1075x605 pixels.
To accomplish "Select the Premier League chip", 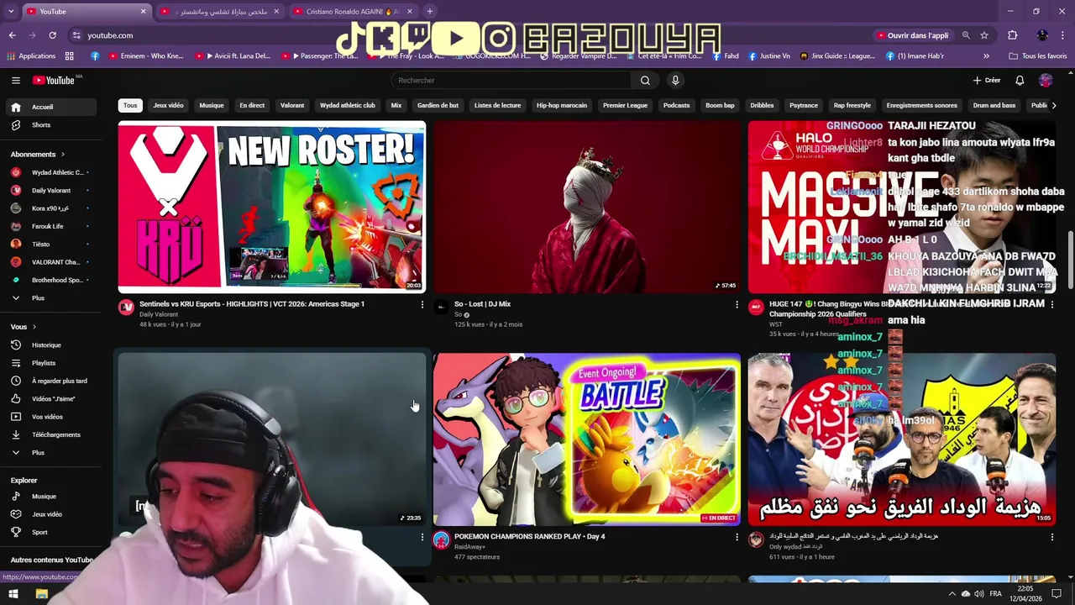I will [x=625, y=105].
